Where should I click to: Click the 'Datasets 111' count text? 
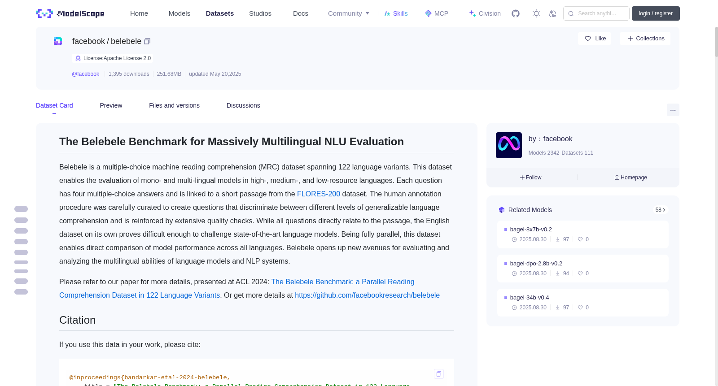pos(578,153)
